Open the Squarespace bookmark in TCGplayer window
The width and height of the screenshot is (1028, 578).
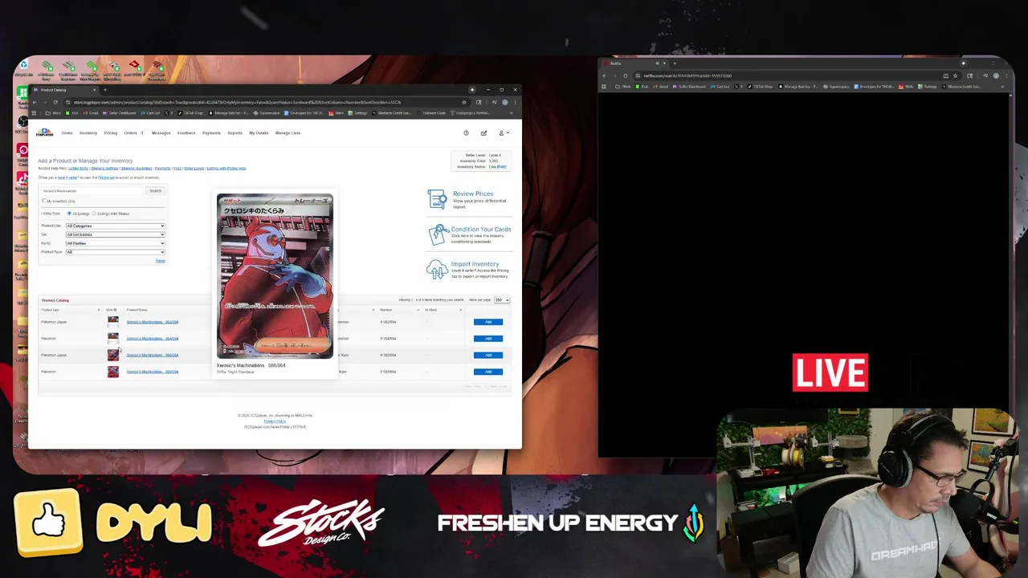pyautogui.click(x=267, y=113)
